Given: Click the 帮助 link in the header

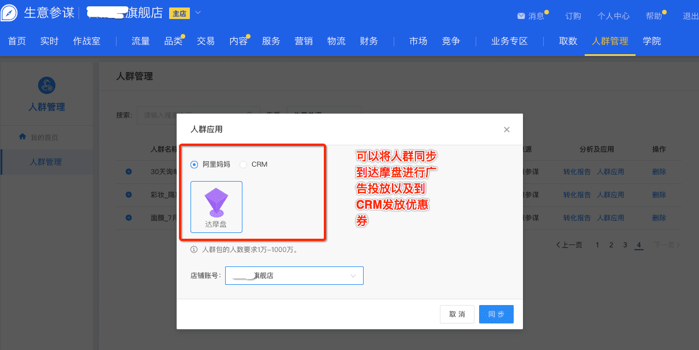Looking at the screenshot, I should 654,16.
